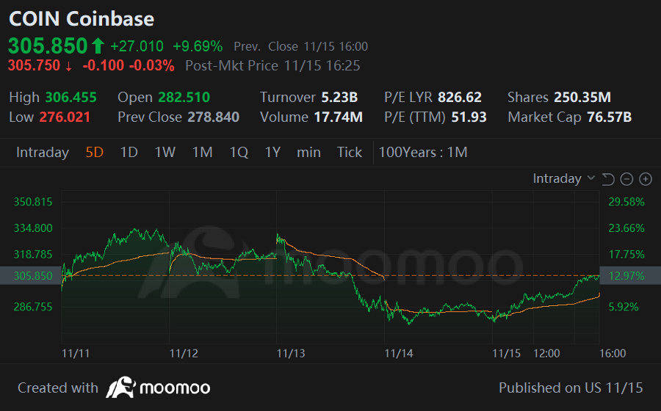
Task: Select the 1D chart period
Action: [129, 152]
